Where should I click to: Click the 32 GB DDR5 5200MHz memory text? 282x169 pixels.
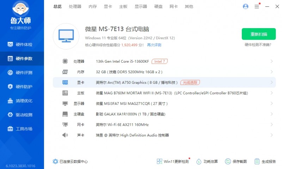pyautogui.click(x=129, y=72)
